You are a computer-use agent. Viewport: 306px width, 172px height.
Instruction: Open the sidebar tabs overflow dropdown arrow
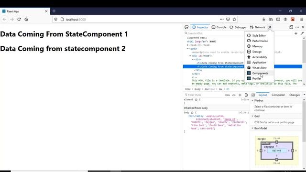click(x=304, y=95)
